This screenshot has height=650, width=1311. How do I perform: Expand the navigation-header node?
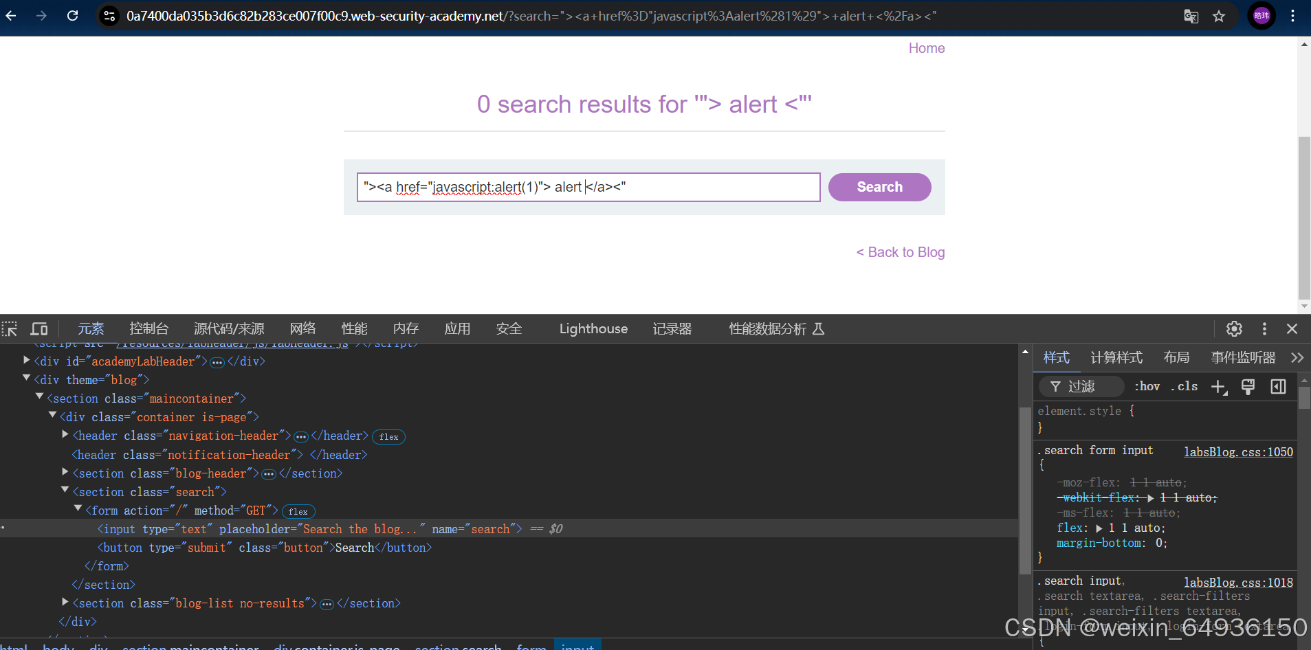tap(65, 434)
